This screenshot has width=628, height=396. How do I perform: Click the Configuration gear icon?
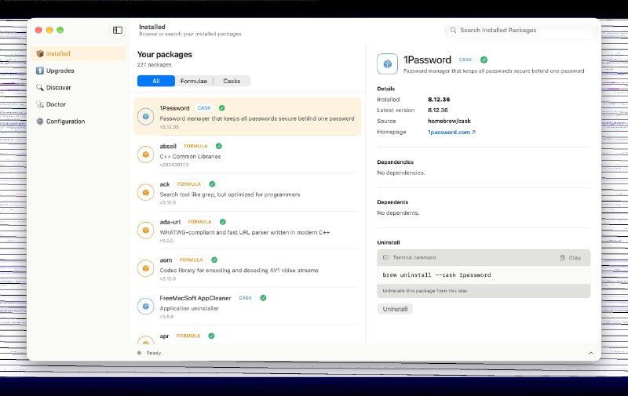[40, 122]
